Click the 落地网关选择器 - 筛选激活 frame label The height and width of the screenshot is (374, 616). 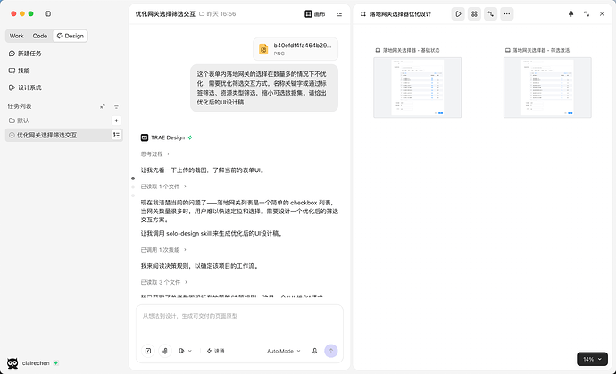[x=541, y=50]
